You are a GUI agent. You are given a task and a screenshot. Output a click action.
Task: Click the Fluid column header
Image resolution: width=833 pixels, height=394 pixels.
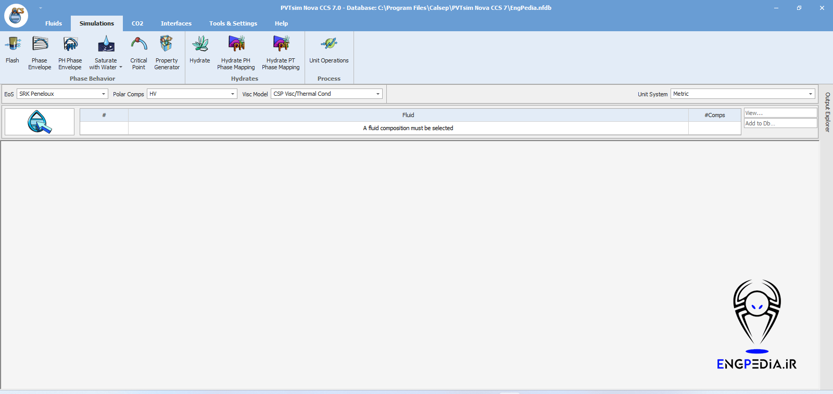(x=408, y=115)
